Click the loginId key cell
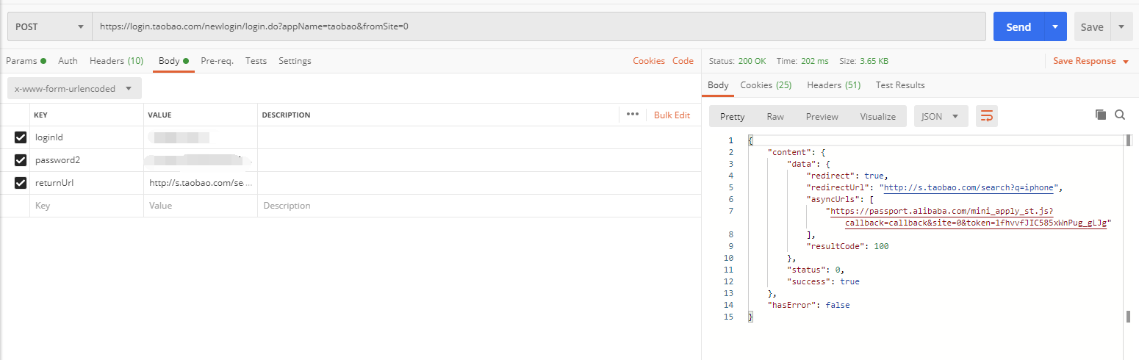 click(87, 137)
